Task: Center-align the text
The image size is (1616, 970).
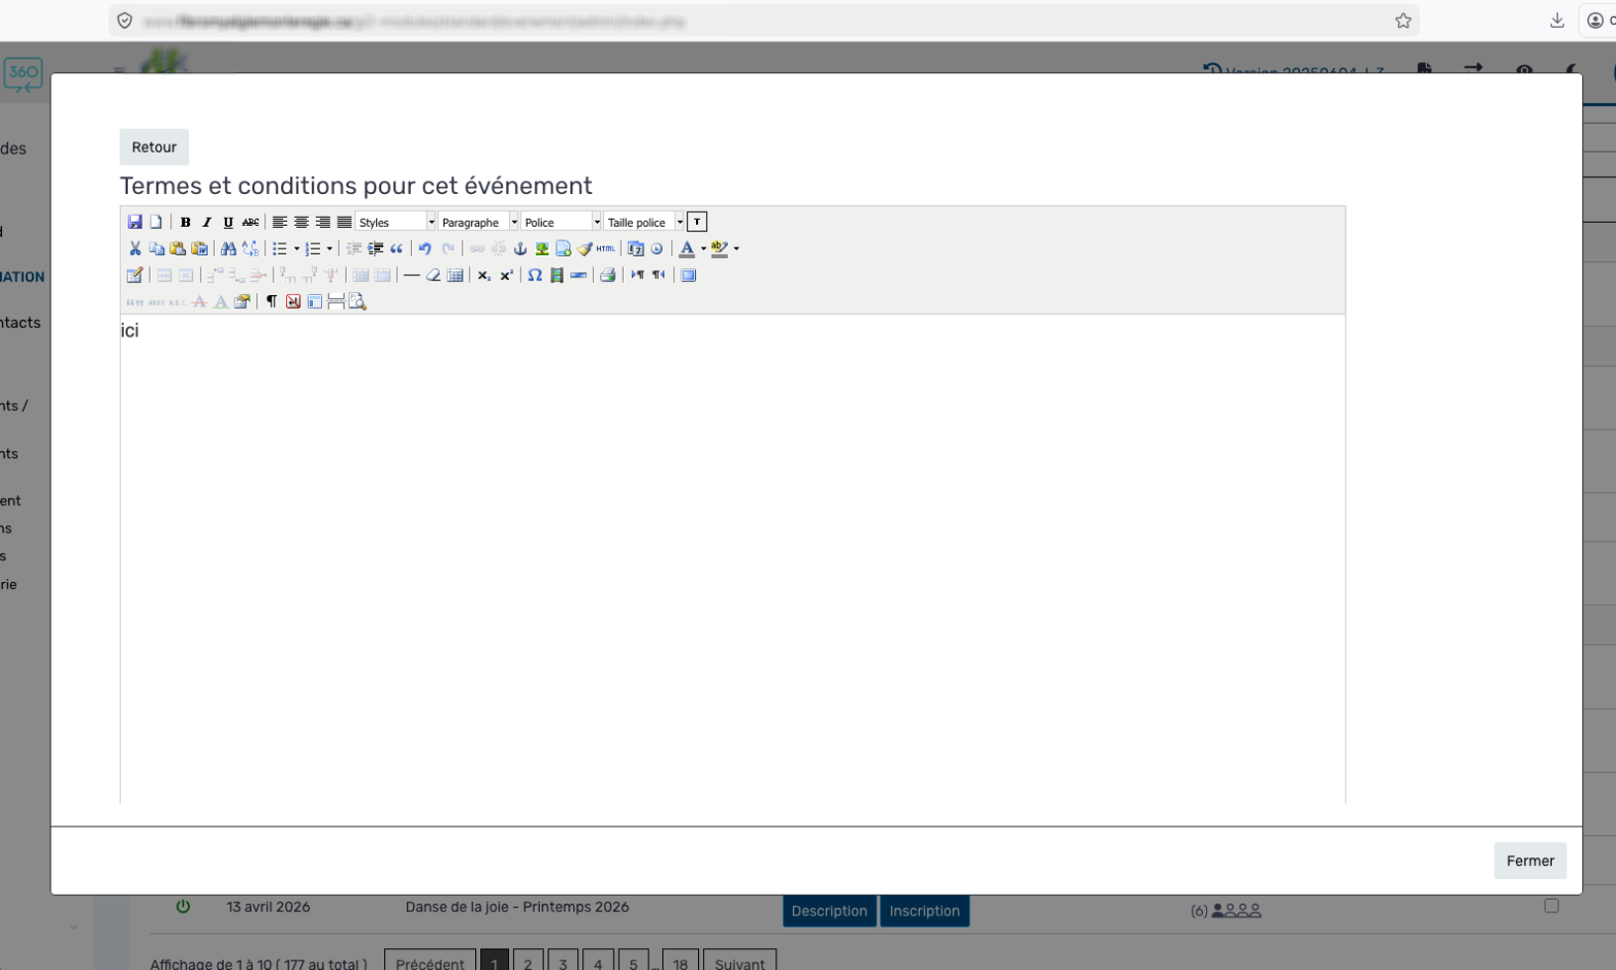Action: click(301, 222)
